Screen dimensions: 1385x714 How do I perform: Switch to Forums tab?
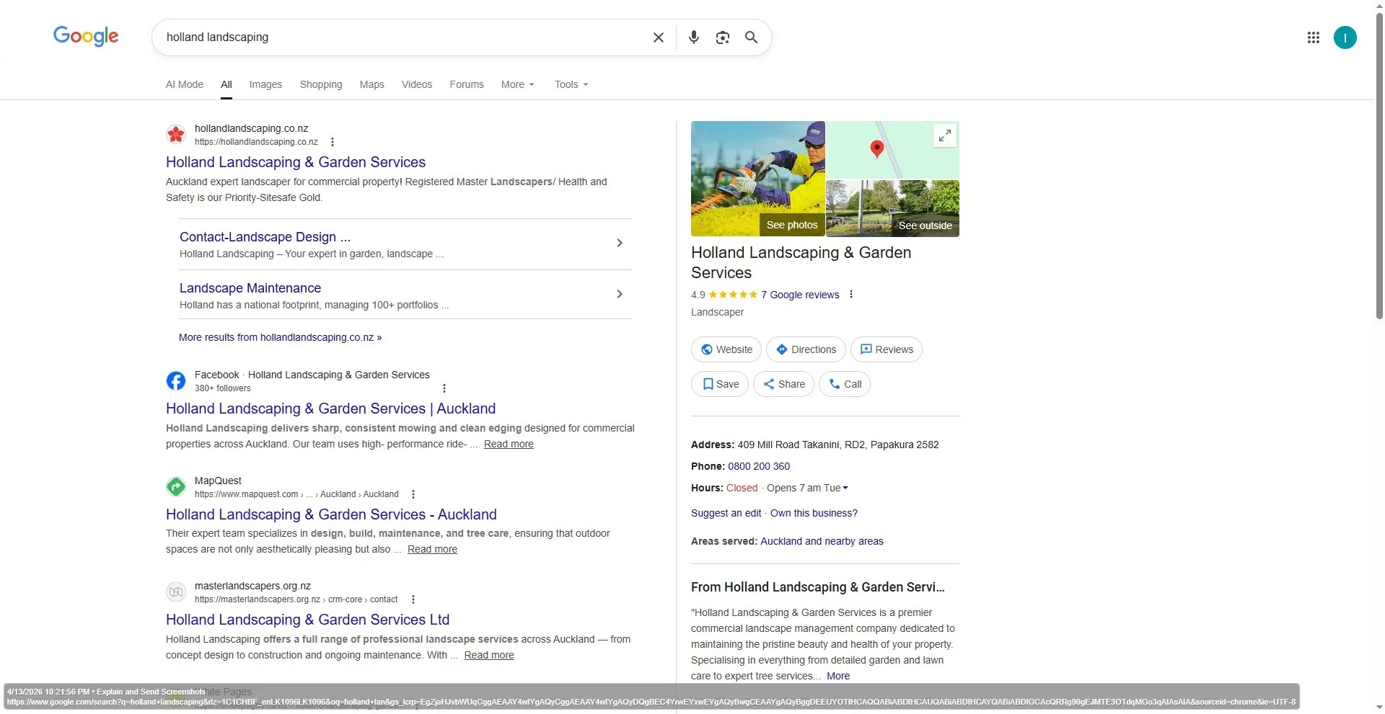coord(467,84)
